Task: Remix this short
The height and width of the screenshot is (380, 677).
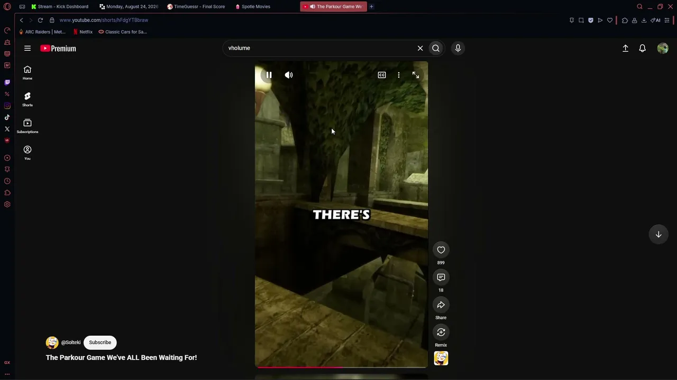Action: point(441,332)
